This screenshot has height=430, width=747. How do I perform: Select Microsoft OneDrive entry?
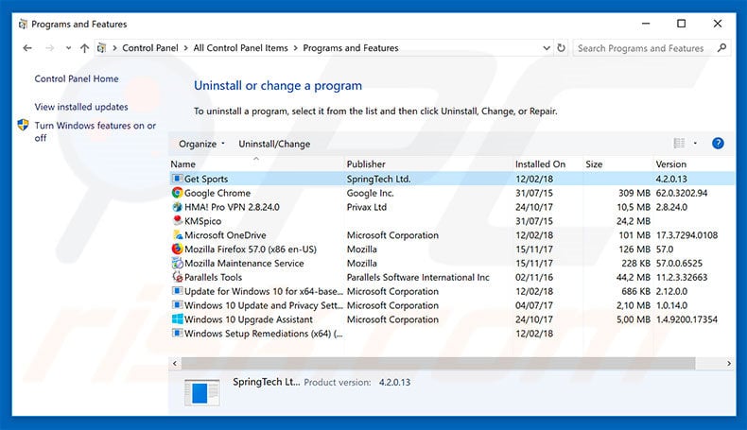click(x=225, y=235)
